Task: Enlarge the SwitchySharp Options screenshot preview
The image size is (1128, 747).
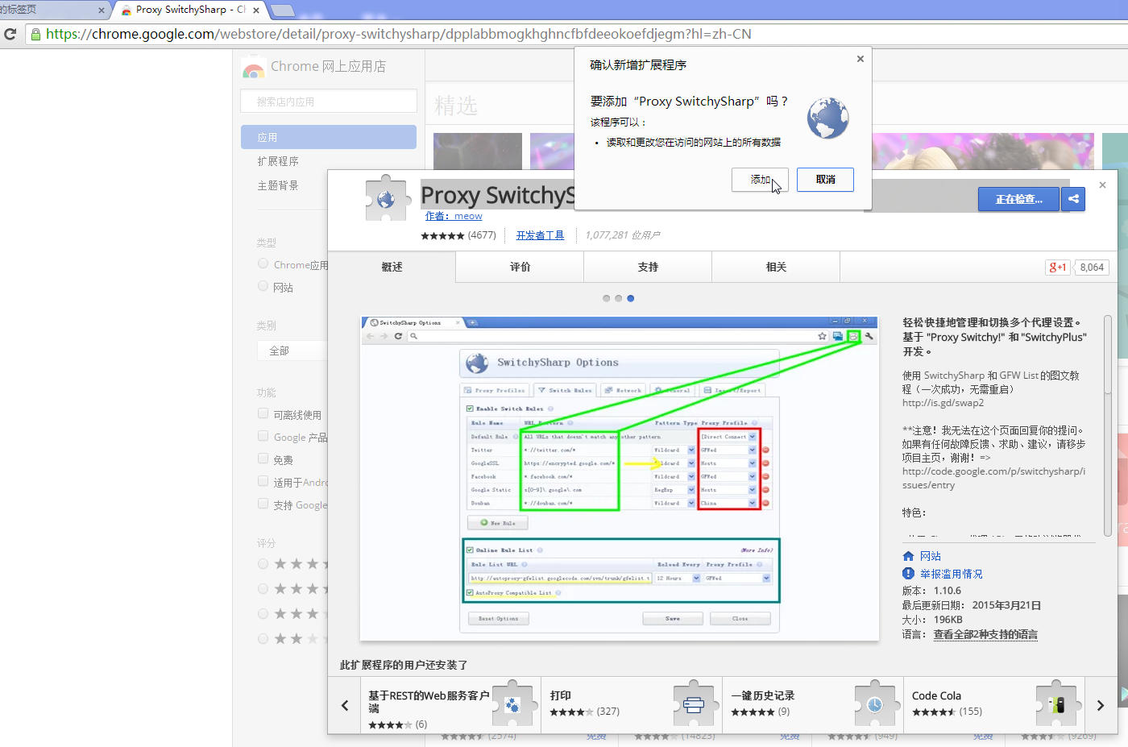Action: pyautogui.click(x=620, y=479)
